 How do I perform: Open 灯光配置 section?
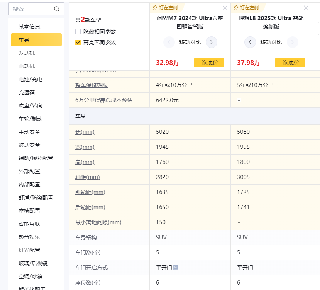(x=29, y=250)
